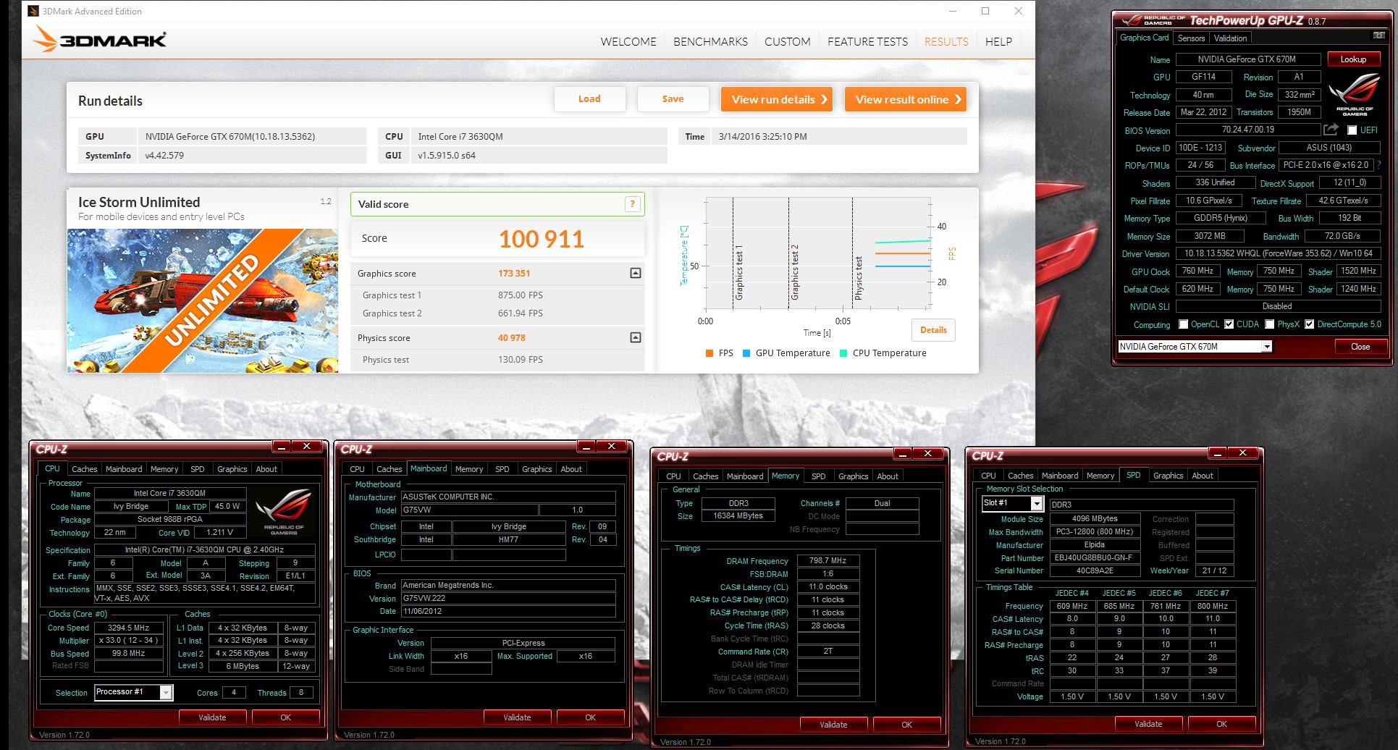This screenshot has width=1398, height=750.
Task: Click GPU-Z screenshot camera icon
Action: (x=1378, y=36)
